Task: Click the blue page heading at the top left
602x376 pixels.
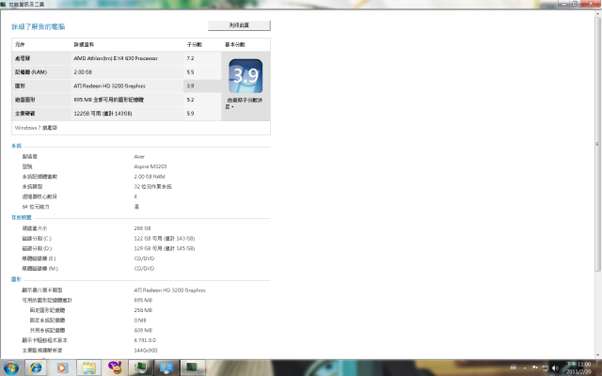Action: (38, 27)
